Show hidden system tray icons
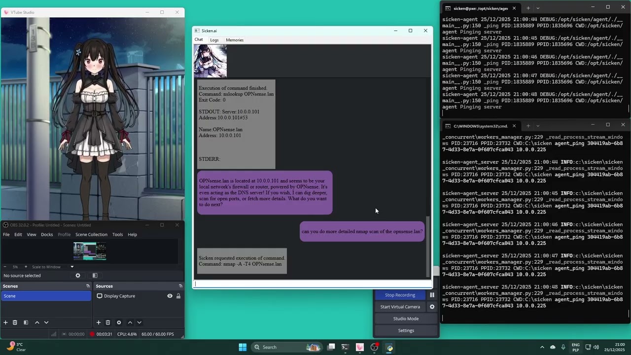Image resolution: width=631 pixels, height=355 pixels. tap(542, 347)
